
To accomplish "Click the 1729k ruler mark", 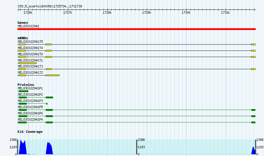I will (x=147, y=13).
